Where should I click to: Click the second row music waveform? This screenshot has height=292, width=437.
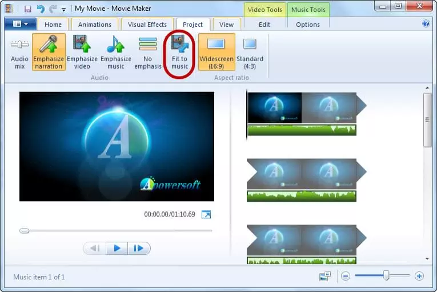pyautogui.click(x=302, y=196)
